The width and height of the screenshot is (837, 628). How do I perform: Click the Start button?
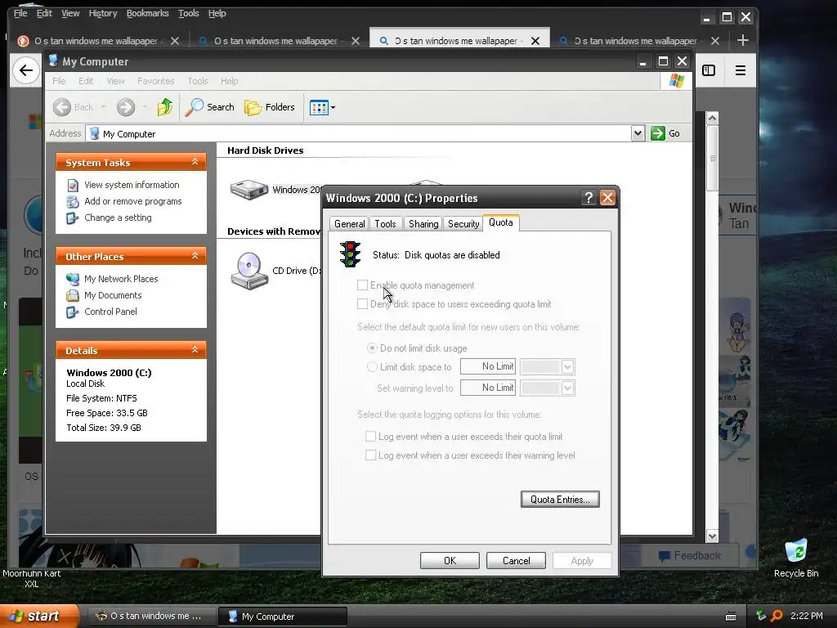(38, 616)
